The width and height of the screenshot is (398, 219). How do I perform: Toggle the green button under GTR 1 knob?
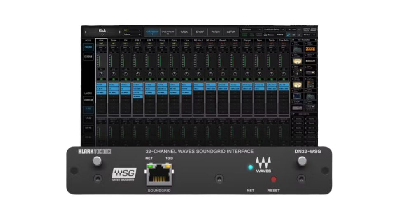[x=138, y=79]
